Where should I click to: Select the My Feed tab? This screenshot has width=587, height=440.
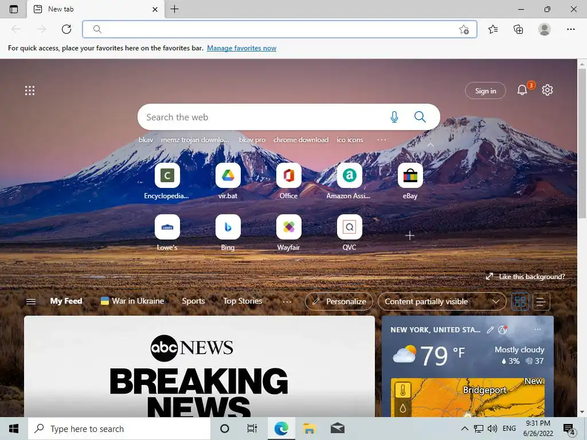(66, 301)
